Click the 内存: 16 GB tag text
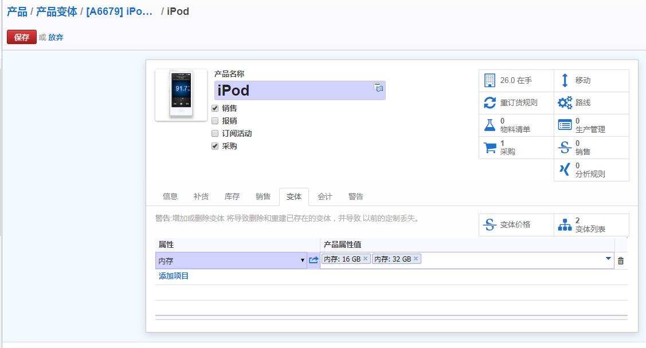This screenshot has width=646, height=348. pos(342,259)
